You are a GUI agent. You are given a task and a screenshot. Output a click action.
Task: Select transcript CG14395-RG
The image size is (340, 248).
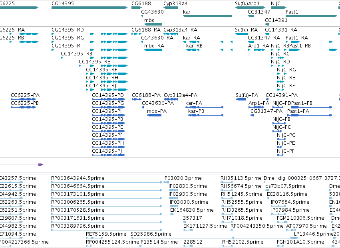89,42
